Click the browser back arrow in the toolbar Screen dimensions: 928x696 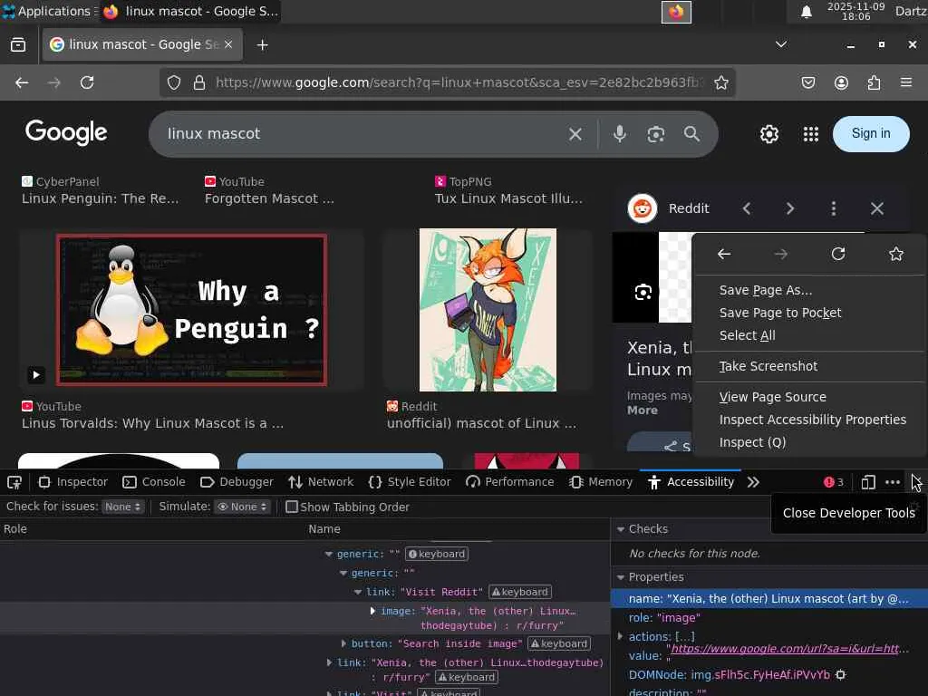(x=22, y=82)
